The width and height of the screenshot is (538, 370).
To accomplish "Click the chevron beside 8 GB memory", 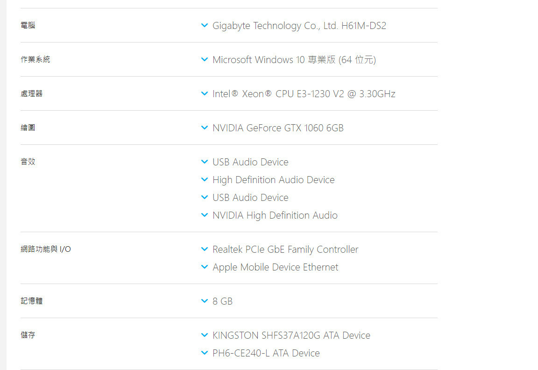I will point(204,301).
